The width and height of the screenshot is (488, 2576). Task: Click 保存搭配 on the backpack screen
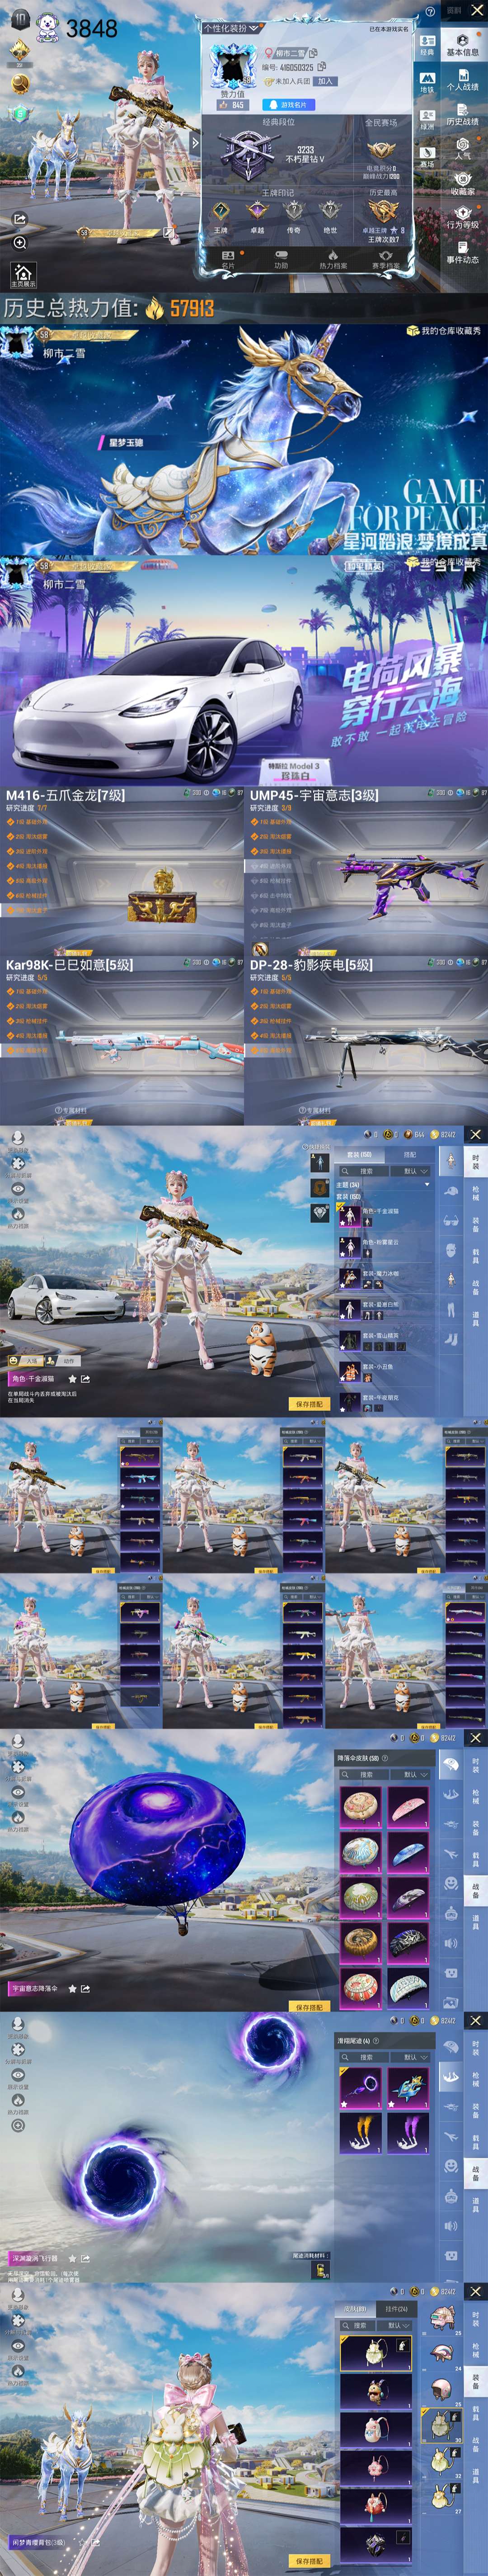[x=310, y=2561]
